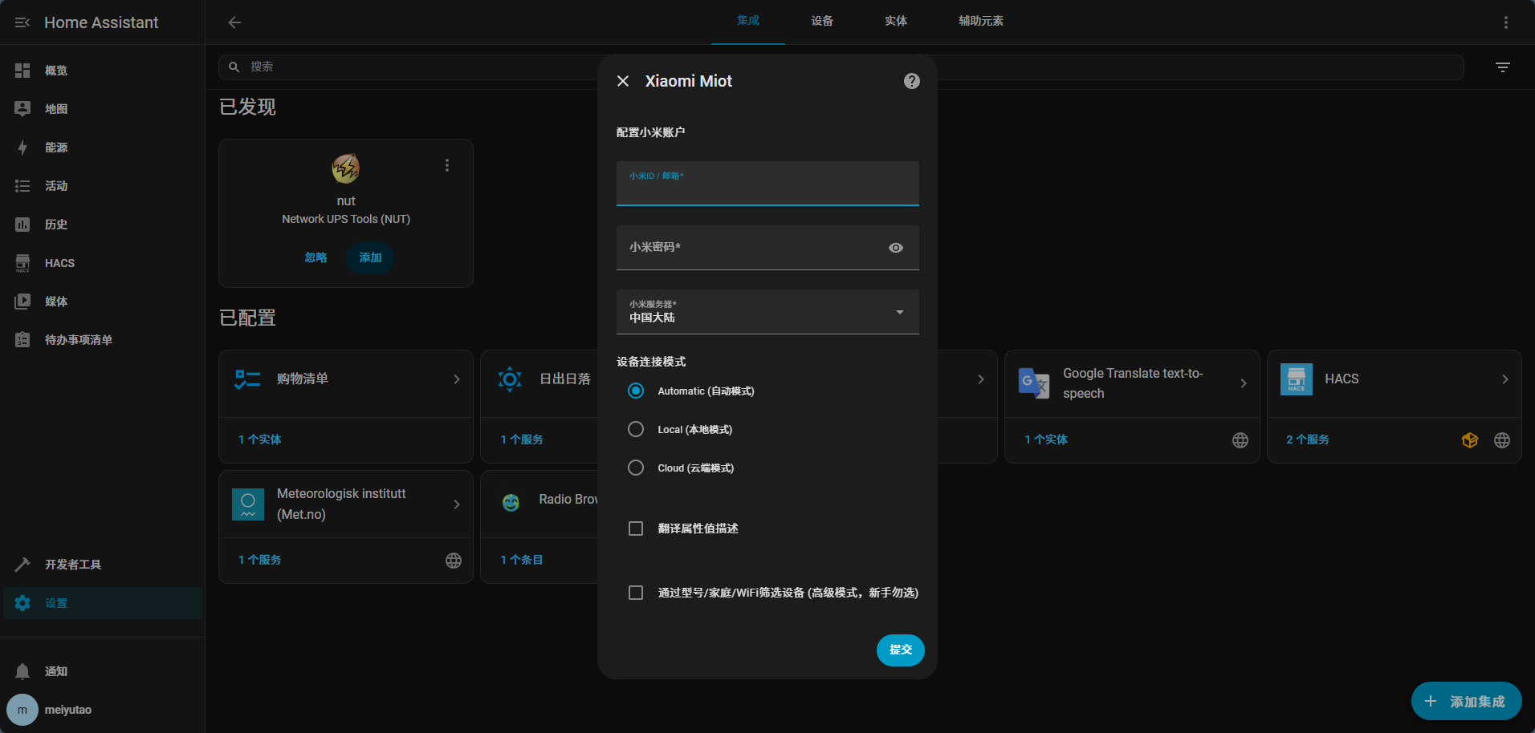Image resolution: width=1535 pixels, height=733 pixels.
Task: Toggle the Home Assistant sidebar menu icon
Action: (22, 22)
